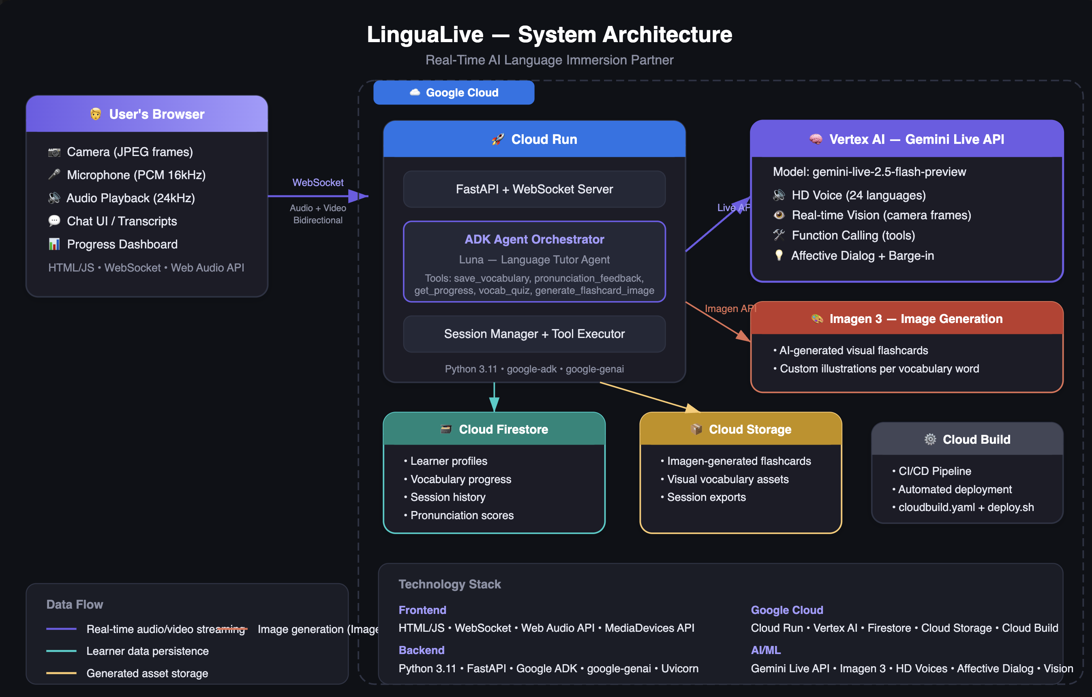Select the ADK Agent Orchestrator heading
Image resolution: width=1092 pixels, height=697 pixels.
(534, 239)
